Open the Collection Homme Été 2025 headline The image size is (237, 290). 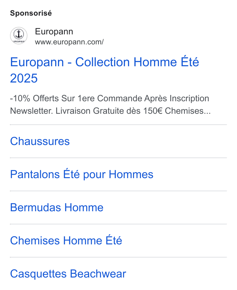click(x=104, y=70)
